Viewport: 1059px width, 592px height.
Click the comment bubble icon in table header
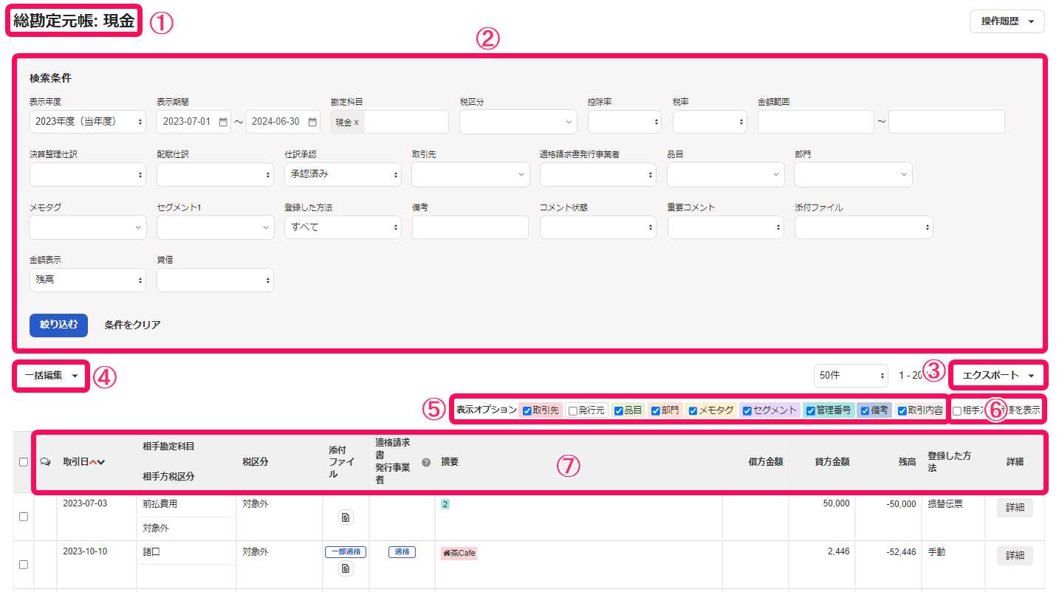click(x=45, y=462)
